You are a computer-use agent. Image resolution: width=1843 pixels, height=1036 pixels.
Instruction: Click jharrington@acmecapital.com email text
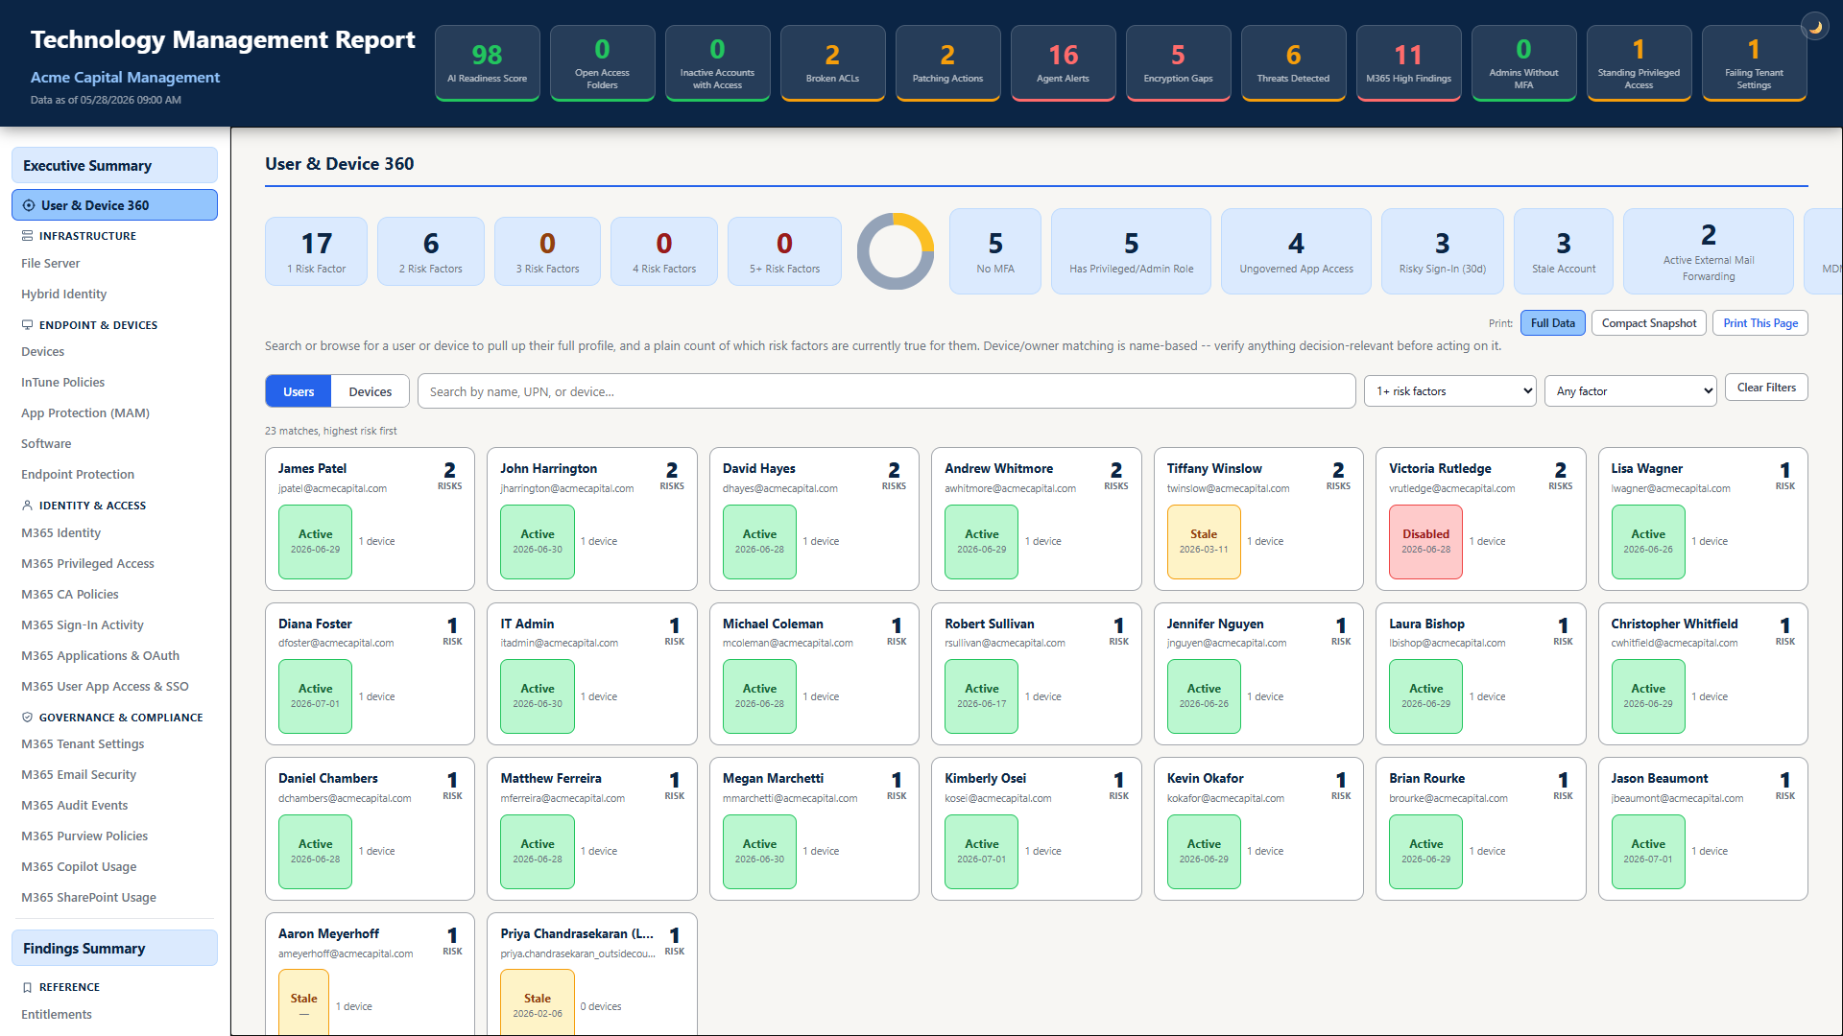click(x=566, y=489)
